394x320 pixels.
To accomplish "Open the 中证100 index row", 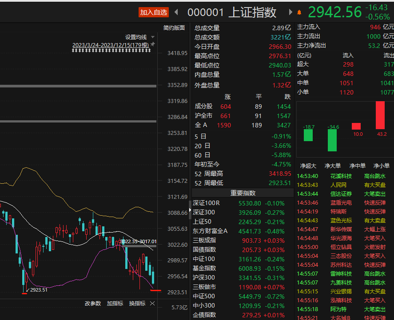I will pyautogui.click(x=243, y=259).
